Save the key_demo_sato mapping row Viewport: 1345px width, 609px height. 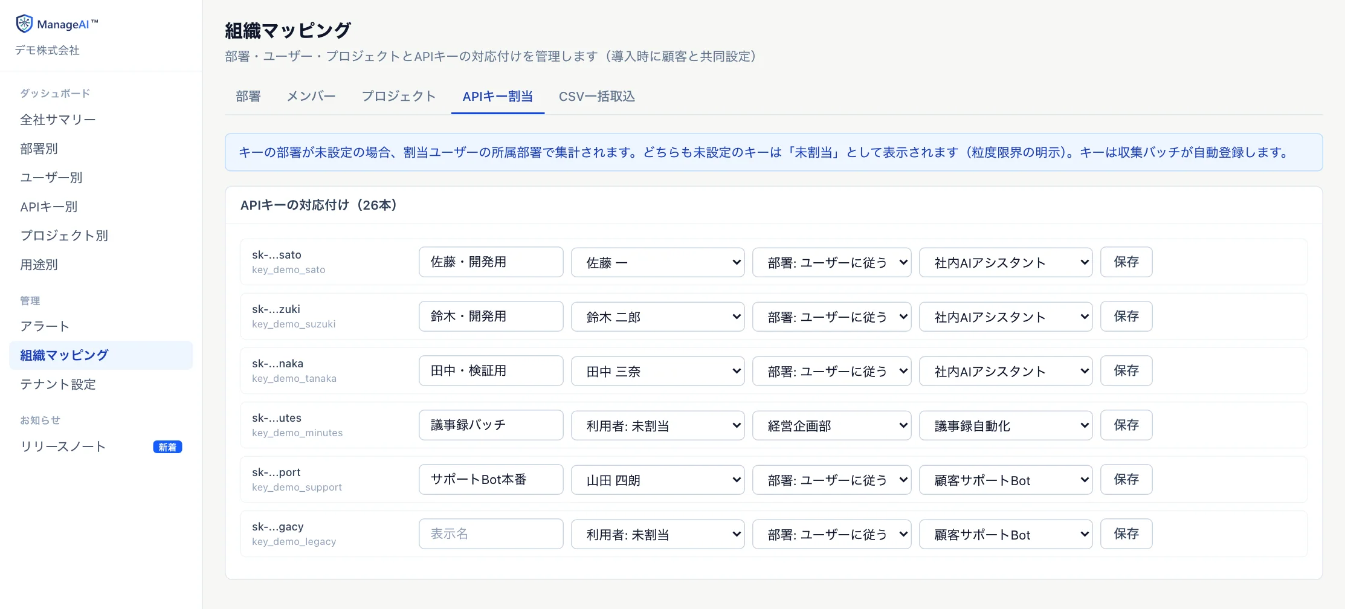tap(1126, 262)
